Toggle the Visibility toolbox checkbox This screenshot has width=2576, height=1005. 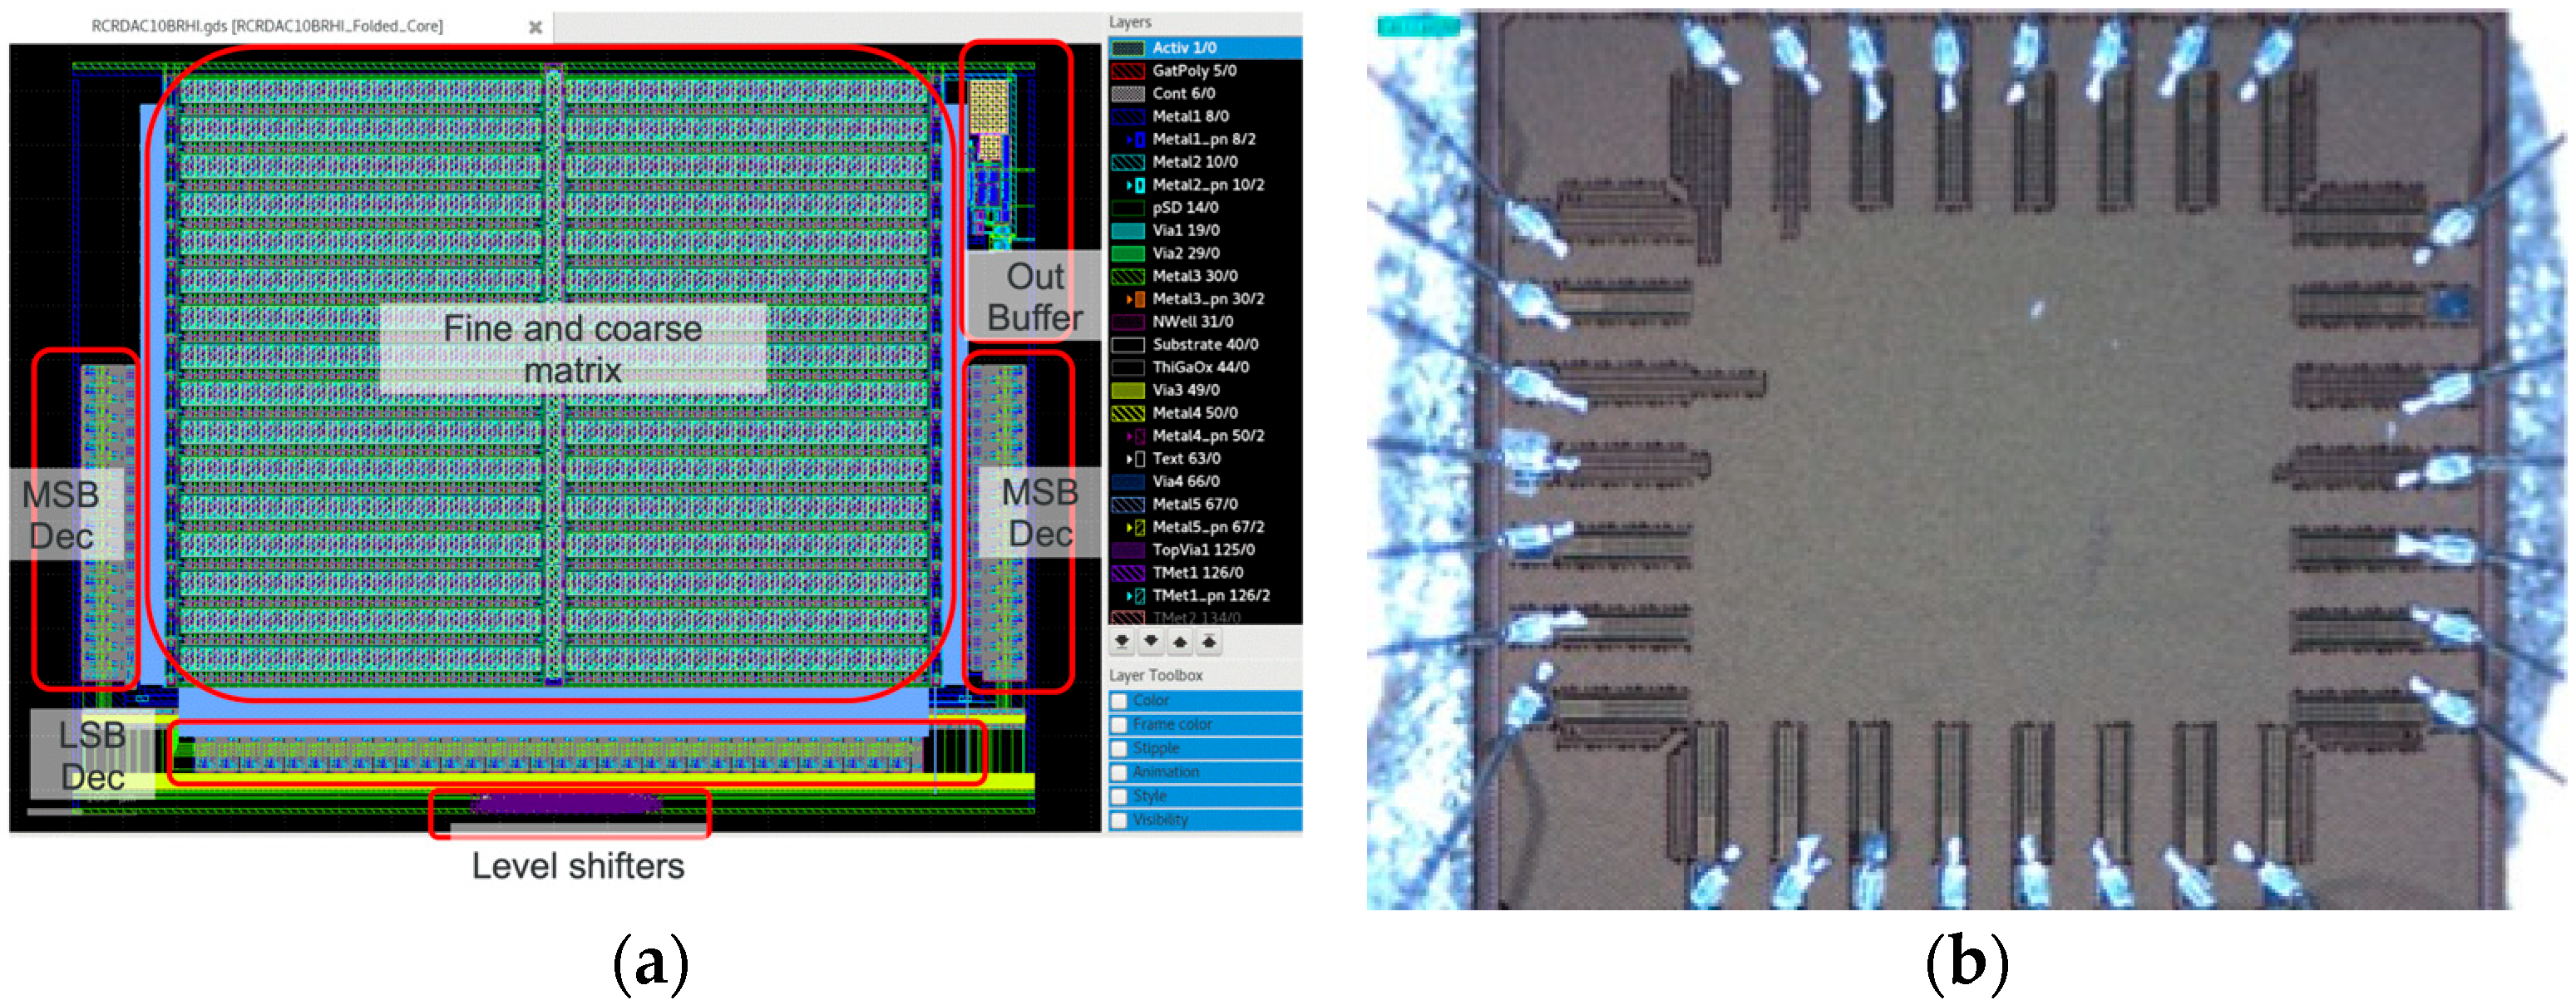pos(1120,820)
